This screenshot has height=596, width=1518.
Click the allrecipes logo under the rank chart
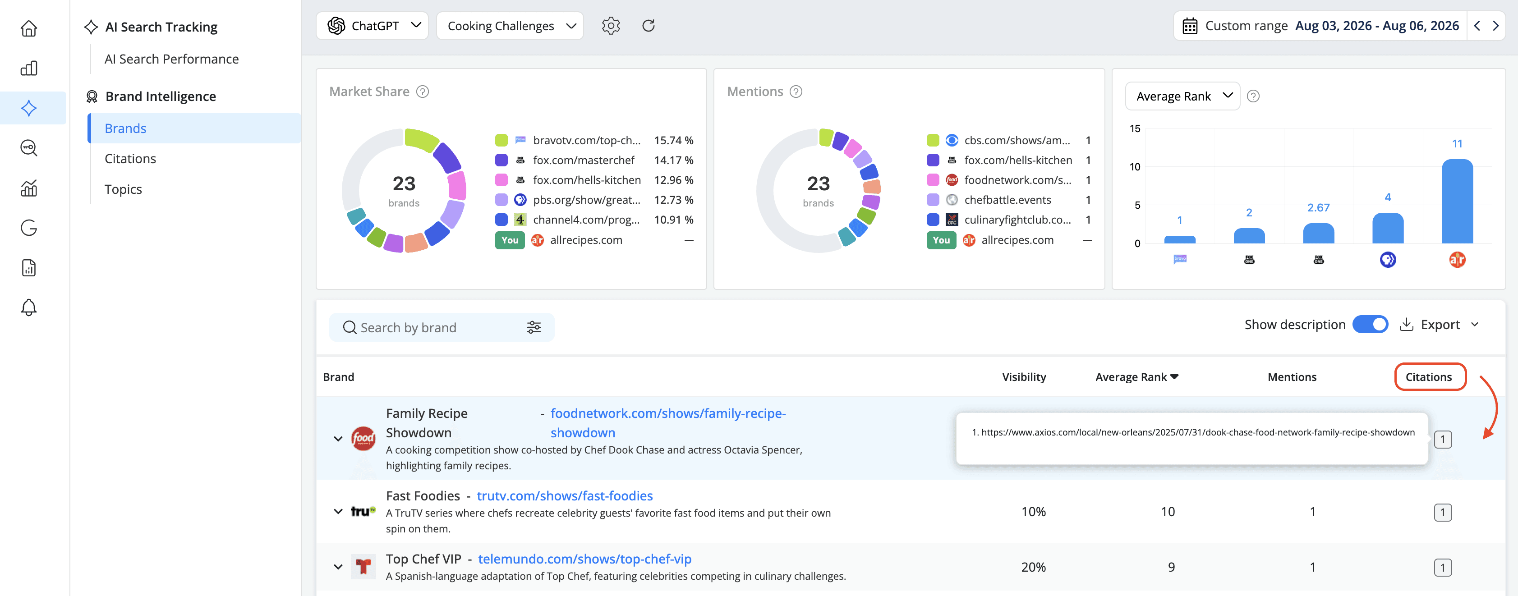coord(1457,260)
